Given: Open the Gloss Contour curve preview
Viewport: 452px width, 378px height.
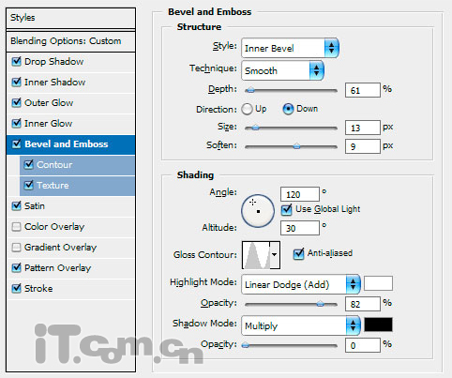Looking at the screenshot, I should tap(256, 255).
